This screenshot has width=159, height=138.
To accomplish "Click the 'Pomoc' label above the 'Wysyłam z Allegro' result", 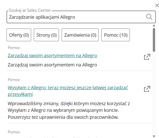I will 14,80.
